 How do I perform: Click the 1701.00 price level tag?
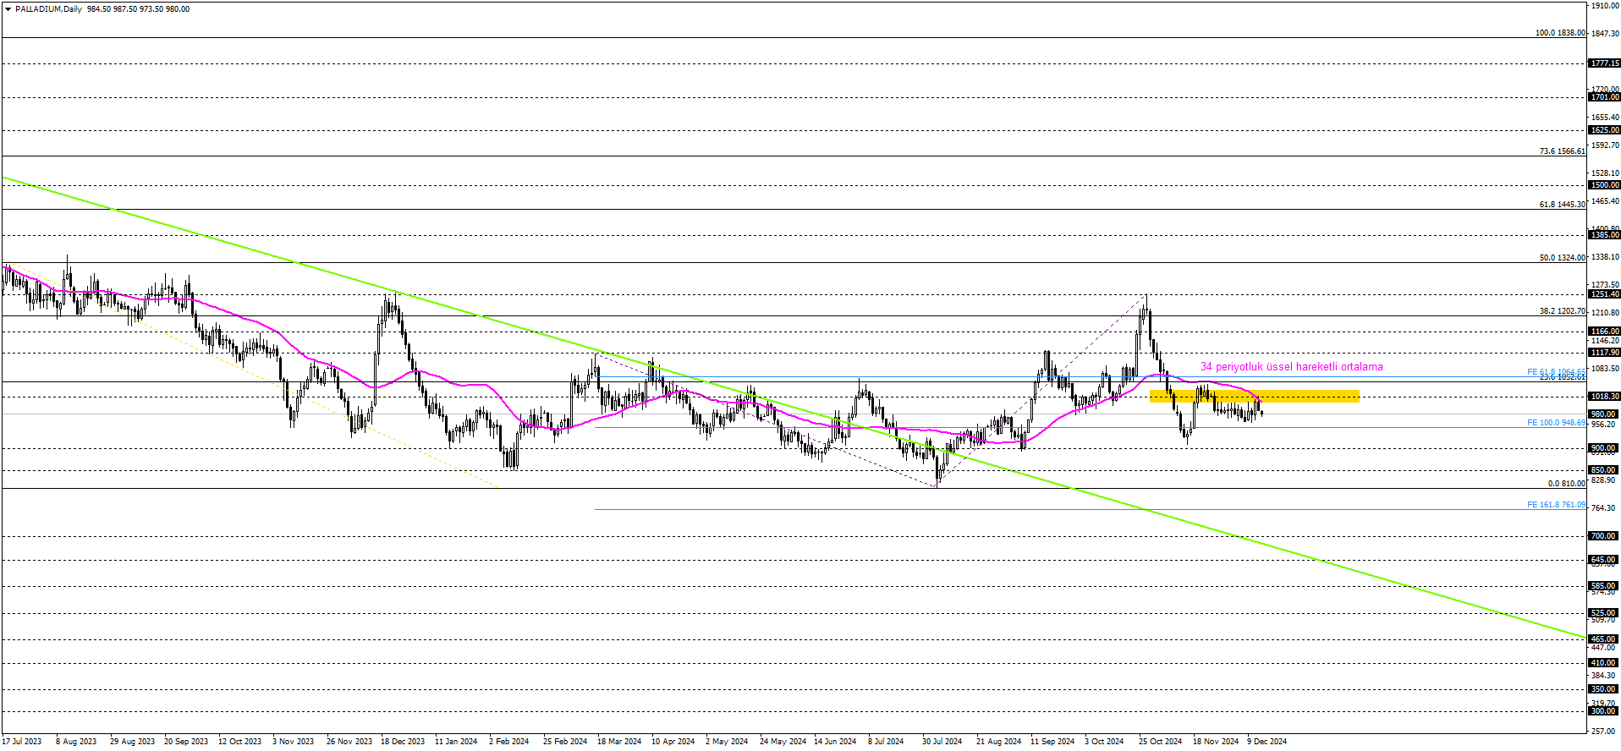click(x=1604, y=97)
